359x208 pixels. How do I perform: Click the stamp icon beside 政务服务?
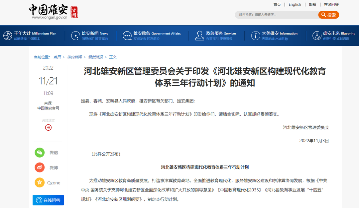click(x=199, y=35)
